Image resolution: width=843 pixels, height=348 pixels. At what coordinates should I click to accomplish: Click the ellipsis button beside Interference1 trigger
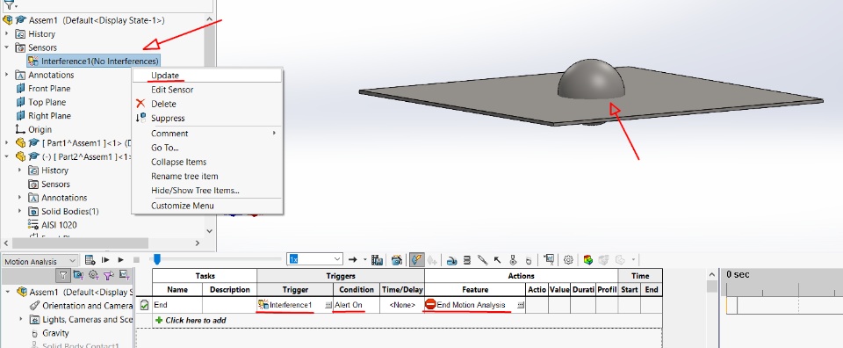[x=328, y=305]
